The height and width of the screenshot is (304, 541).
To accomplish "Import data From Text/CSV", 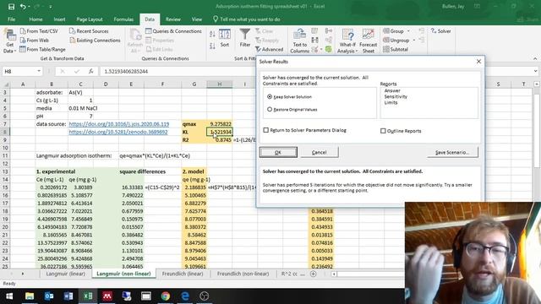I will [39, 31].
